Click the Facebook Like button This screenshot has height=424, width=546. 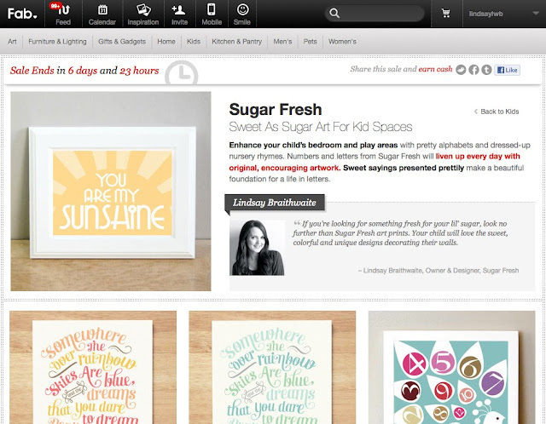(x=507, y=70)
